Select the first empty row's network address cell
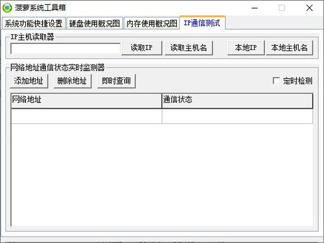This screenshot has height=243, width=324. [86, 116]
